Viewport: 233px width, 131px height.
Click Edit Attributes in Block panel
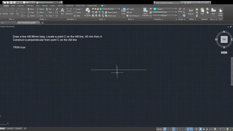(133, 16)
